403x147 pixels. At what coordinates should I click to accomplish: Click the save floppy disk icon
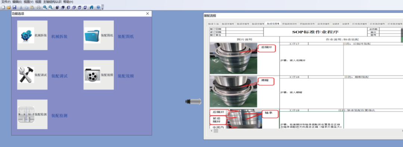click(x=15, y=7)
